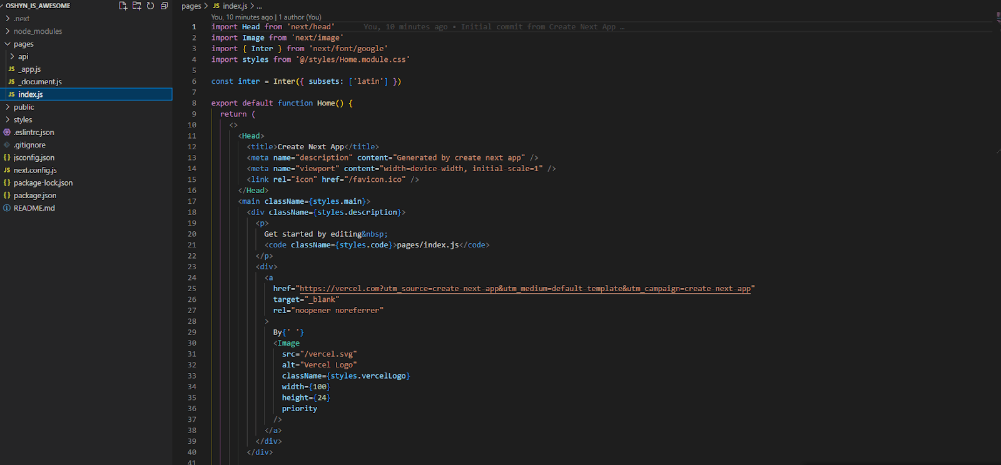Refresh the explorer file tree
Viewport: 1001px width, 465px height.
click(x=150, y=6)
